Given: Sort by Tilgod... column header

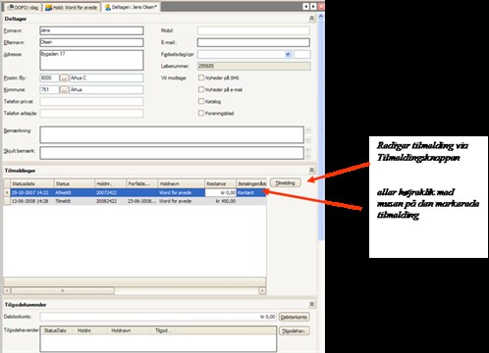Looking at the screenshot, I should [164, 330].
